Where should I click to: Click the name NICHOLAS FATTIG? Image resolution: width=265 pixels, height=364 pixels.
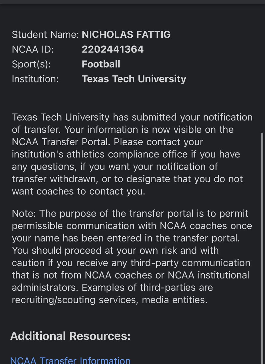[x=126, y=35]
